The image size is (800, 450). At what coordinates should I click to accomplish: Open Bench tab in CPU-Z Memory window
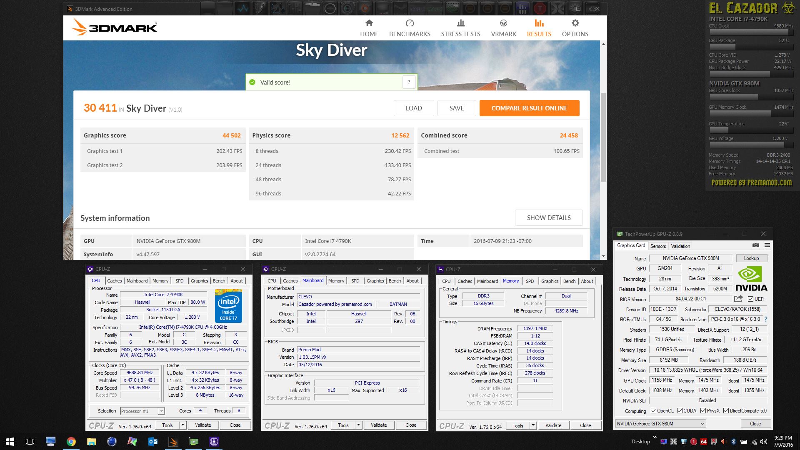569,281
